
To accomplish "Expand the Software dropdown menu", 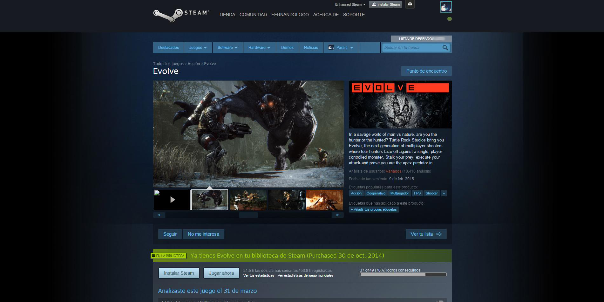I will tap(227, 48).
